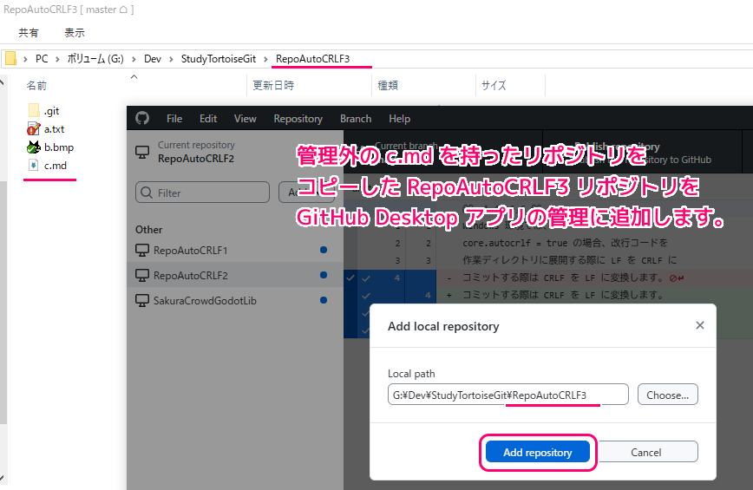The image size is (753, 490).
Task: Open the Repository menu
Action: (x=298, y=119)
